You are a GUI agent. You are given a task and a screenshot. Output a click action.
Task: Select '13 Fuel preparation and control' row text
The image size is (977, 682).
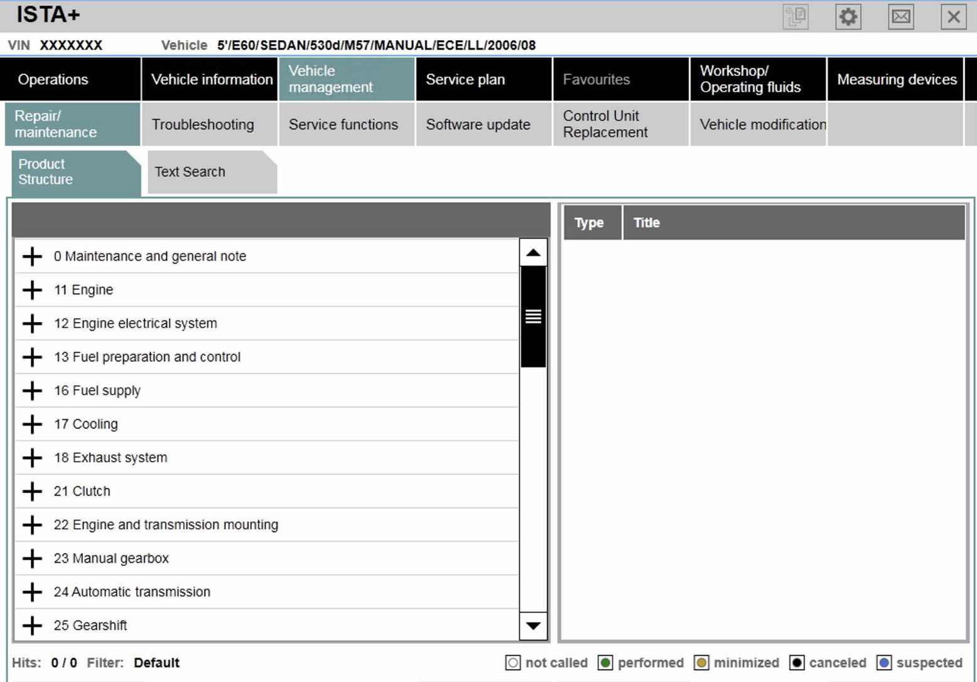[148, 357]
